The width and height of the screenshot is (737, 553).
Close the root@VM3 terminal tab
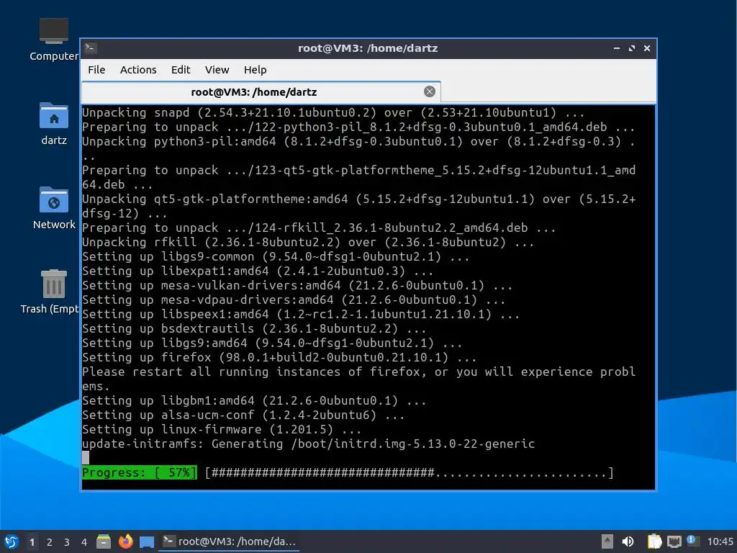click(429, 91)
